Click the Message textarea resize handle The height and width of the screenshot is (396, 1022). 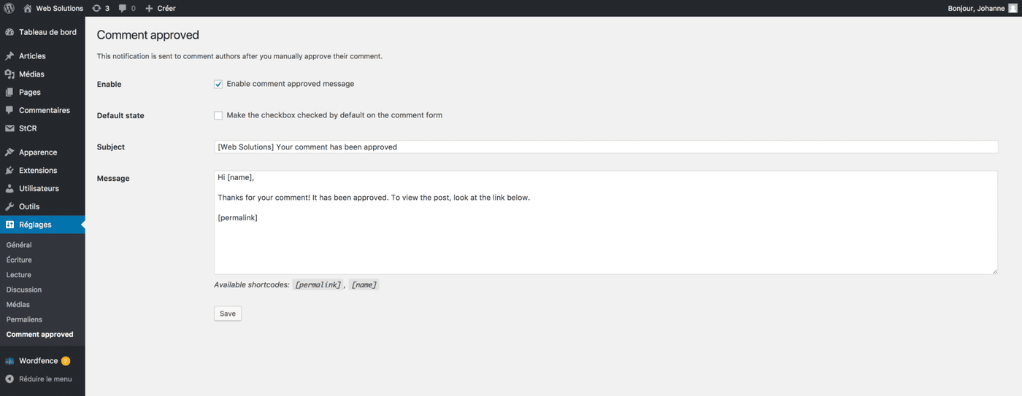click(994, 271)
